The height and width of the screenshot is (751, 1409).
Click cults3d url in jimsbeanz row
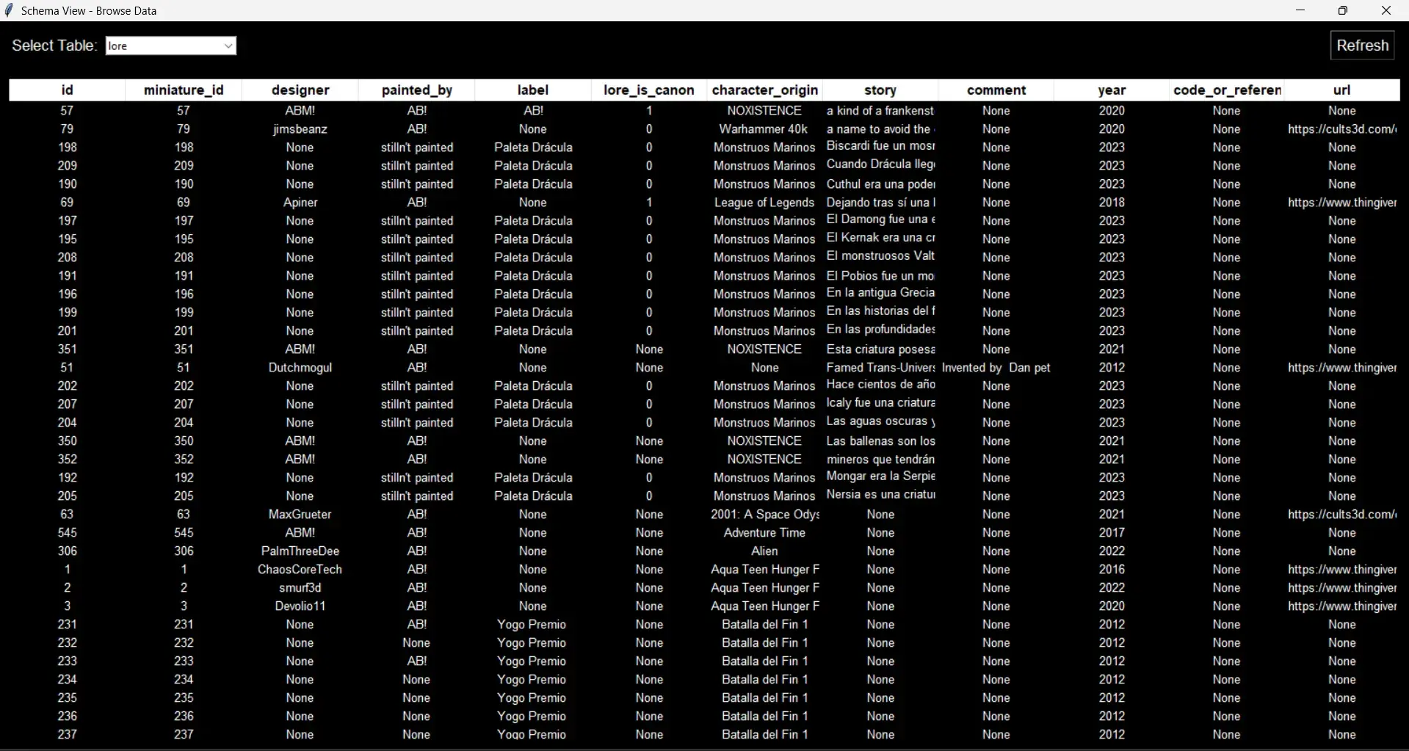pos(1342,129)
